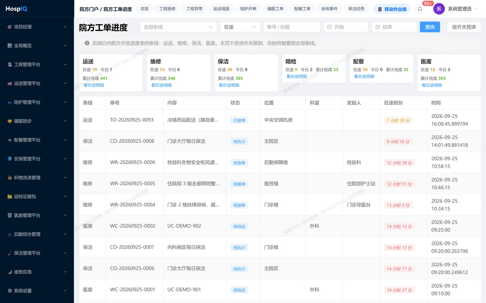The image size is (486, 303).
Task: Click 按开关预演 button
Action: (x=464, y=27)
